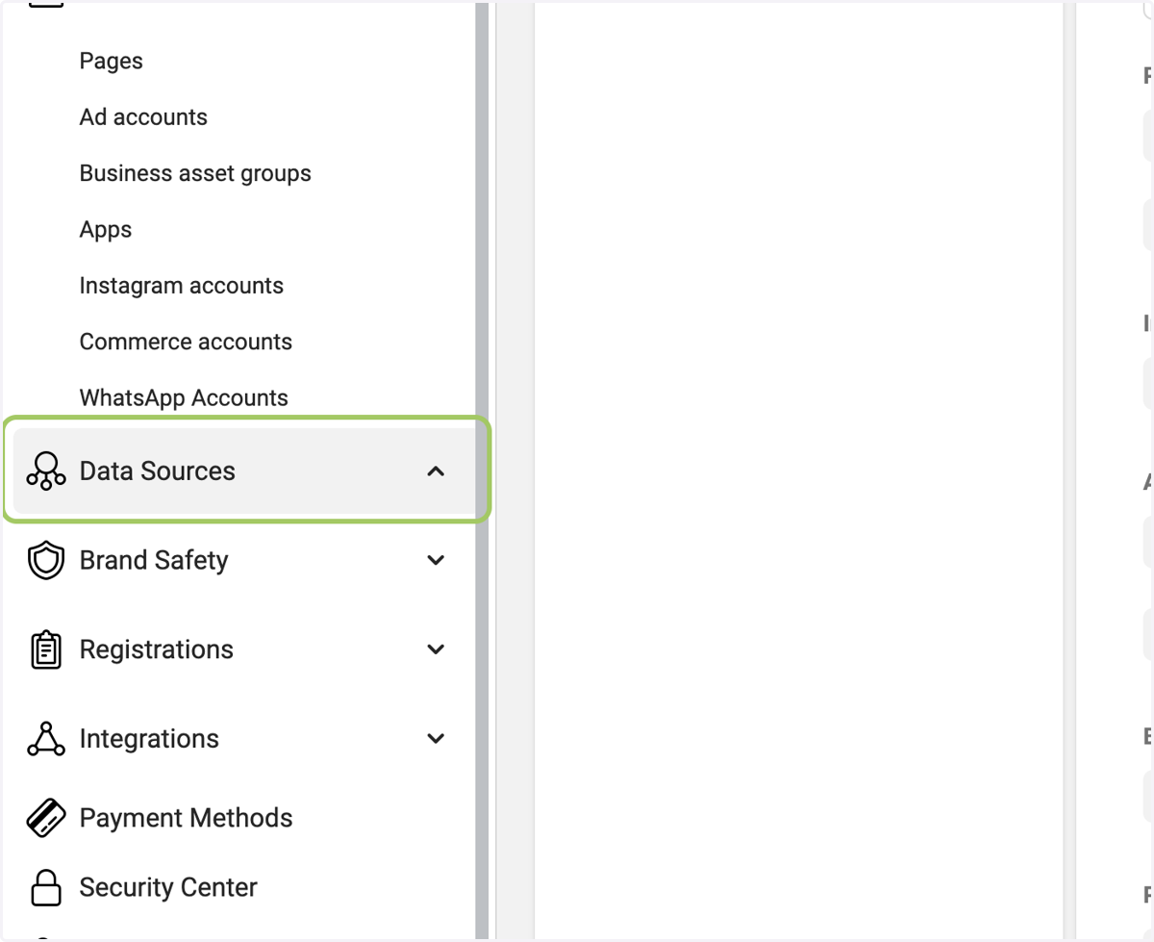This screenshot has height=942, width=1154.
Task: Click the Integrations triangle icon
Action: pos(46,739)
